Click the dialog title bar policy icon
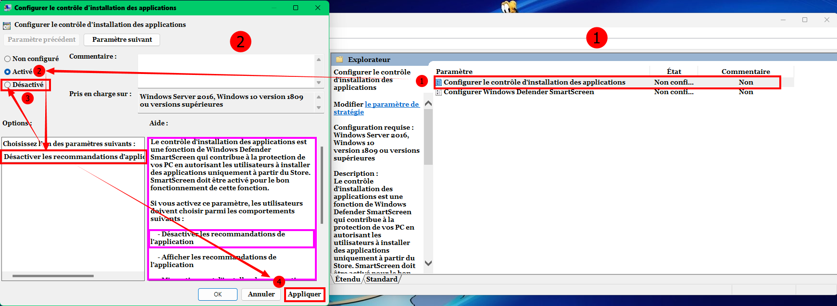Viewport: 837px width, 306px height. point(8,8)
